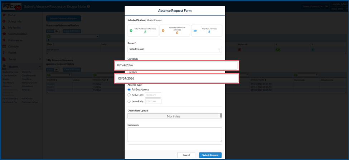This screenshot has height=160, width=349.
Task: Open Child Info in Student submenu
Action: pyautogui.click(x=26, y=72)
